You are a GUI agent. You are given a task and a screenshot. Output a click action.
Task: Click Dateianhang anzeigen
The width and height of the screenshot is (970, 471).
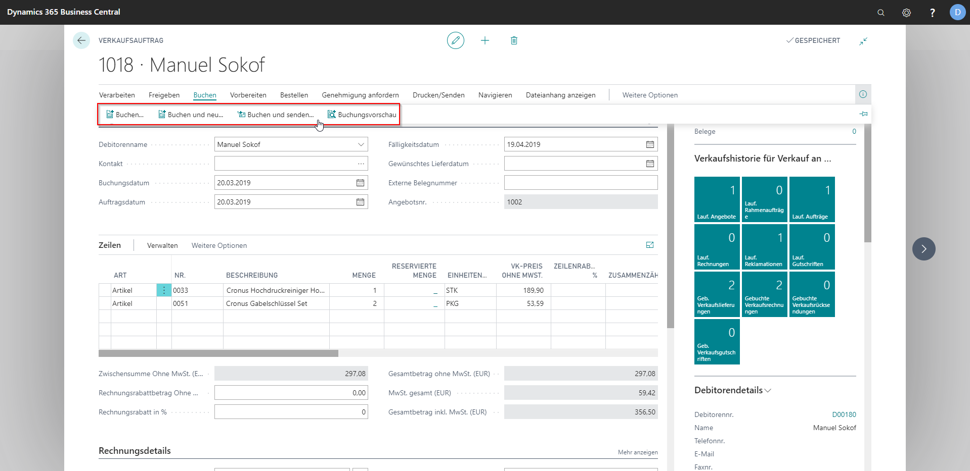(x=560, y=95)
